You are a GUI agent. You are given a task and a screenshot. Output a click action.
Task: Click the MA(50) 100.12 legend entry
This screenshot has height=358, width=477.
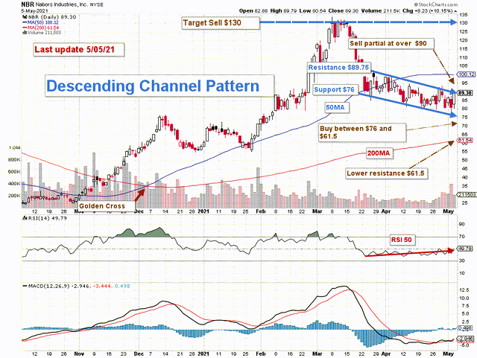(x=41, y=22)
